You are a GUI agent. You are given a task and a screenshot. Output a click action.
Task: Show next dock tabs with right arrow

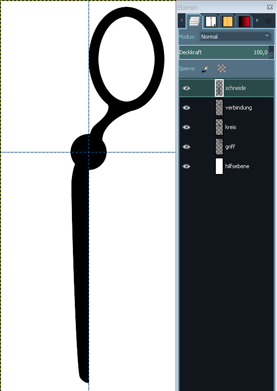pyautogui.click(x=257, y=21)
